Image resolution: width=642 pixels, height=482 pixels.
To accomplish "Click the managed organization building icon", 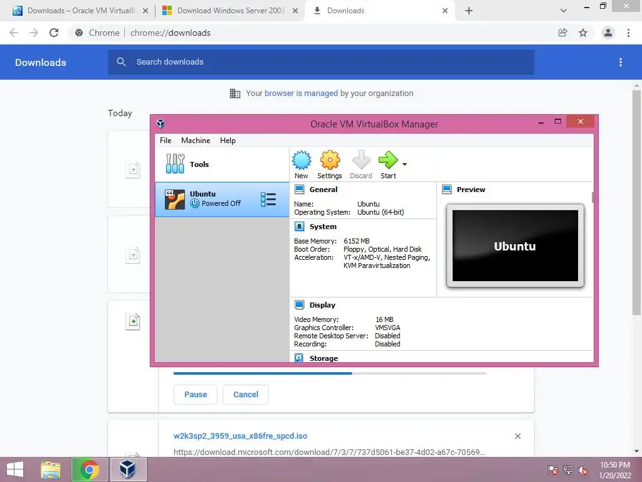I will click(x=235, y=94).
